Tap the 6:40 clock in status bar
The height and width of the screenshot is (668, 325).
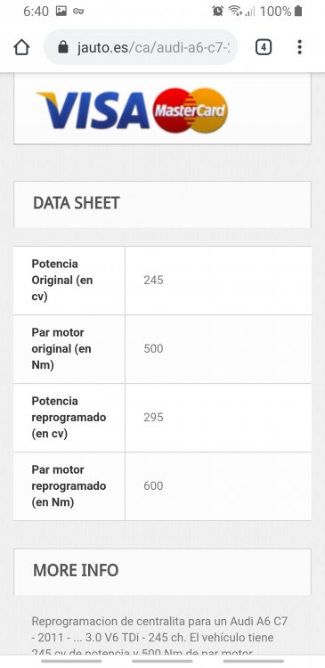click(37, 12)
